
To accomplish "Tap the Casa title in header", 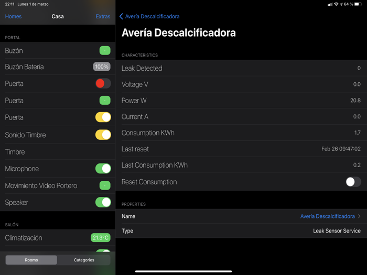I will point(58,16).
